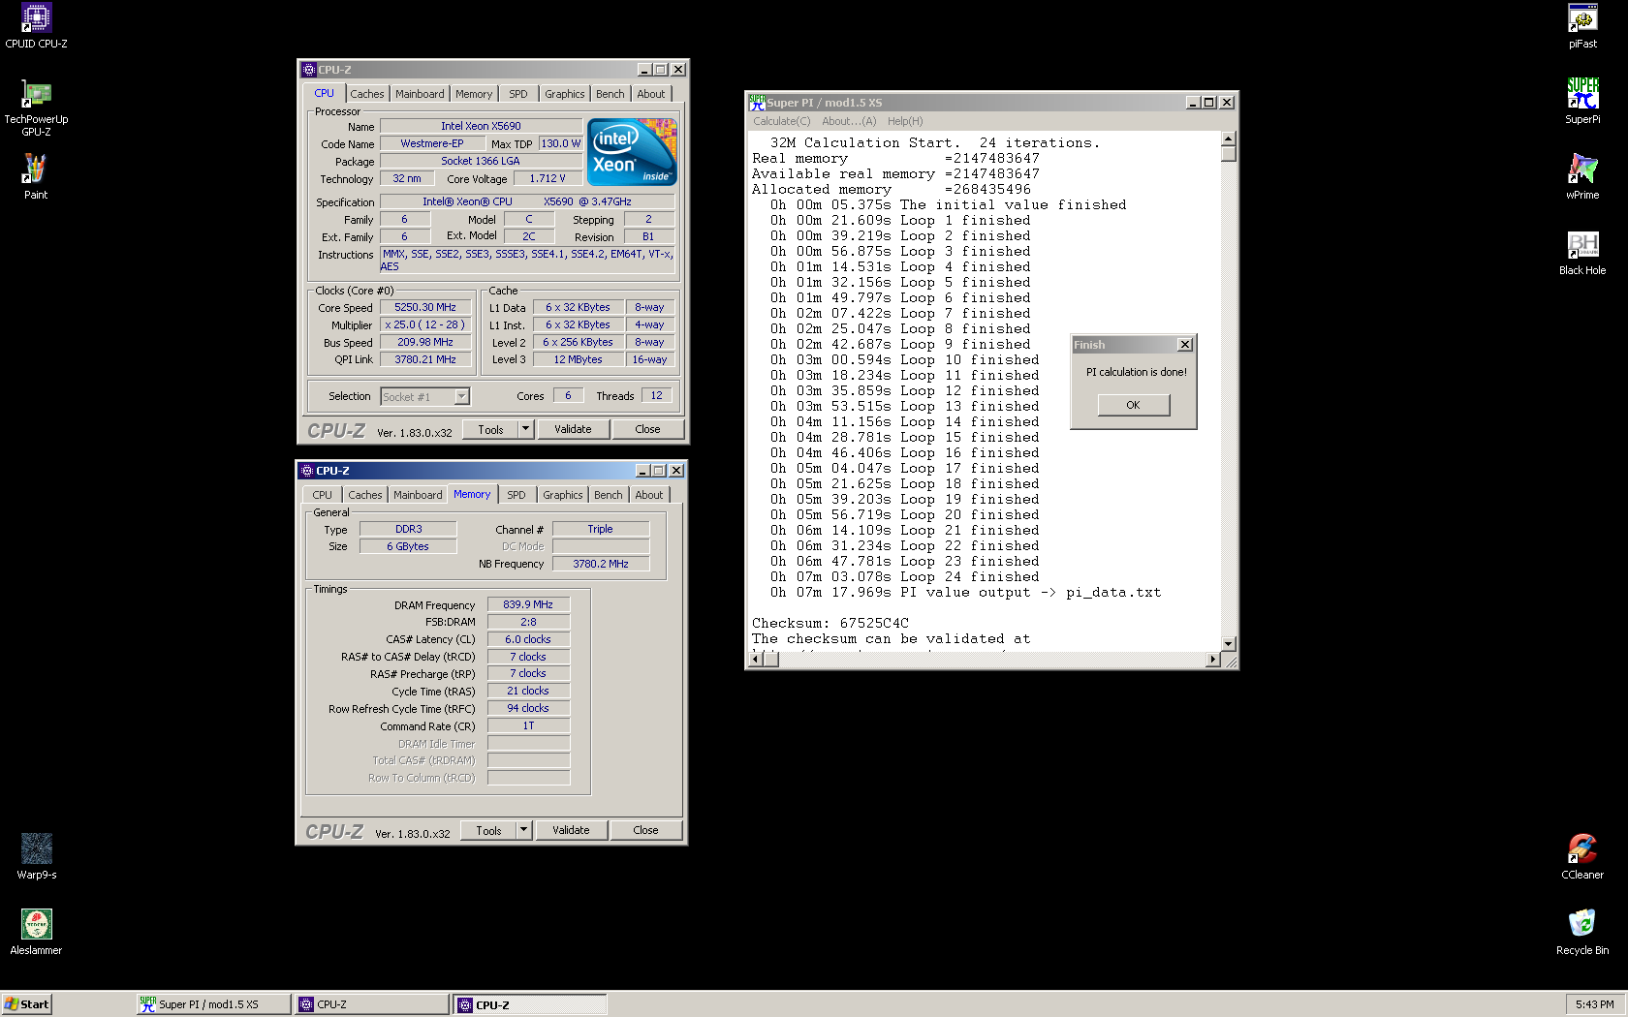Click the DRAM Frequency value 839.9 MHz

coord(528,604)
